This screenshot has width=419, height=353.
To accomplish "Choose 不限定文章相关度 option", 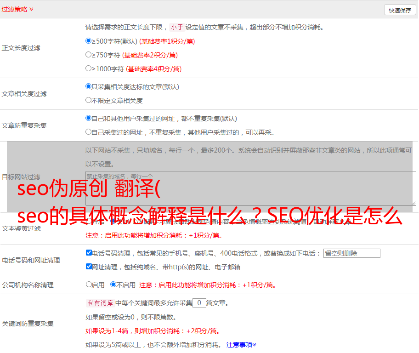I will point(89,100).
